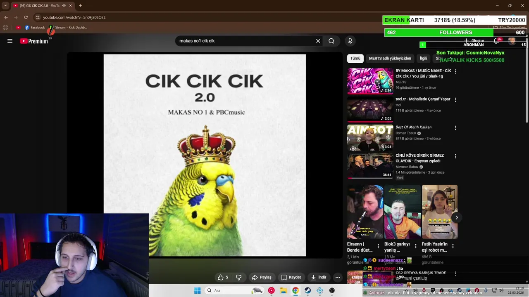Viewport: 529px width, 297px height.
Task: Open options for CS2 ORTAYA KARIŞIK TRADE video
Action: pos(455,274)
